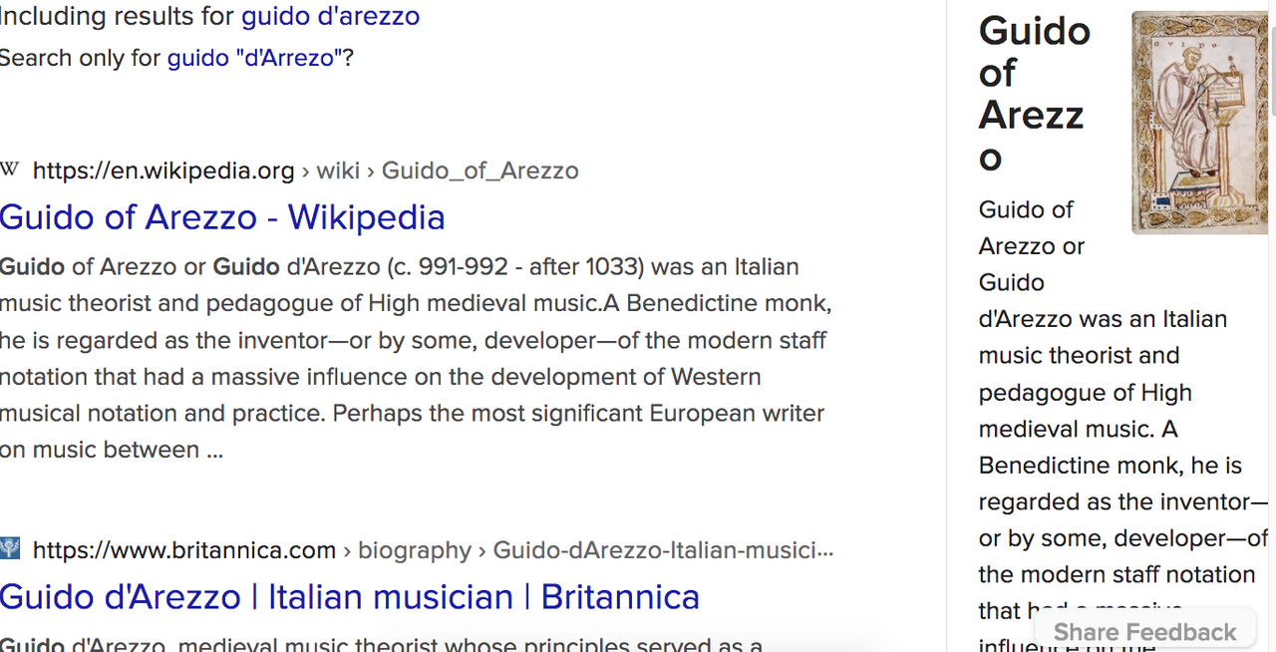Click the 'Including results for' notice text
This screenshot has height=652, width=1276.
(x=118, y=16)
